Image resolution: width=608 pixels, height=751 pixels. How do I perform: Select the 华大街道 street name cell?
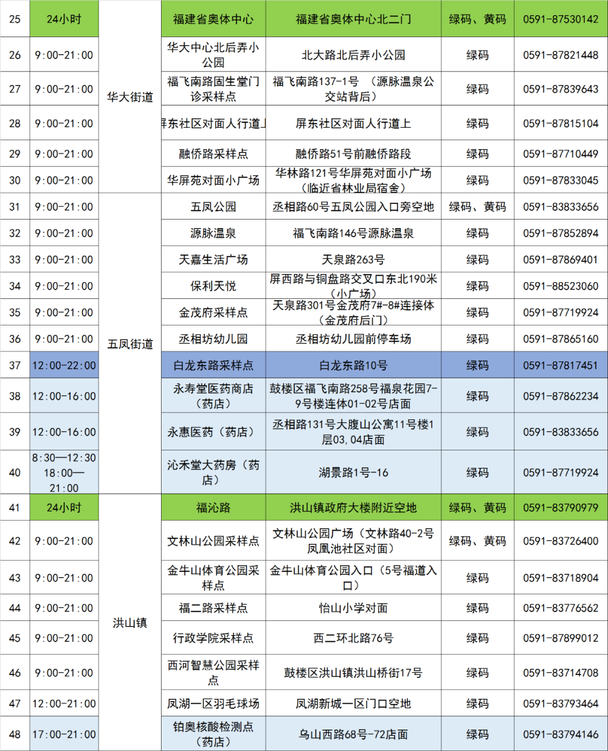(x=129, y=96)
